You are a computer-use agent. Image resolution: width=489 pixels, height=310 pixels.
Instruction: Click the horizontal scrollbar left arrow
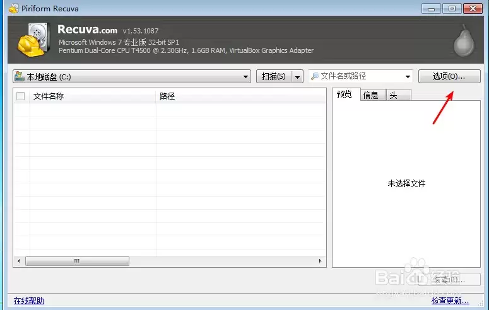pos(19,261)
